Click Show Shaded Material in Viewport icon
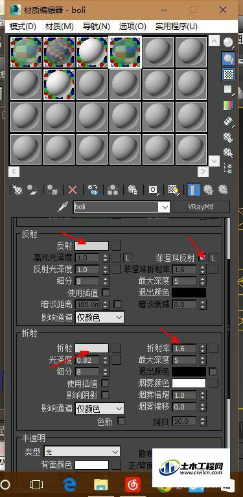 click(173, 190)
